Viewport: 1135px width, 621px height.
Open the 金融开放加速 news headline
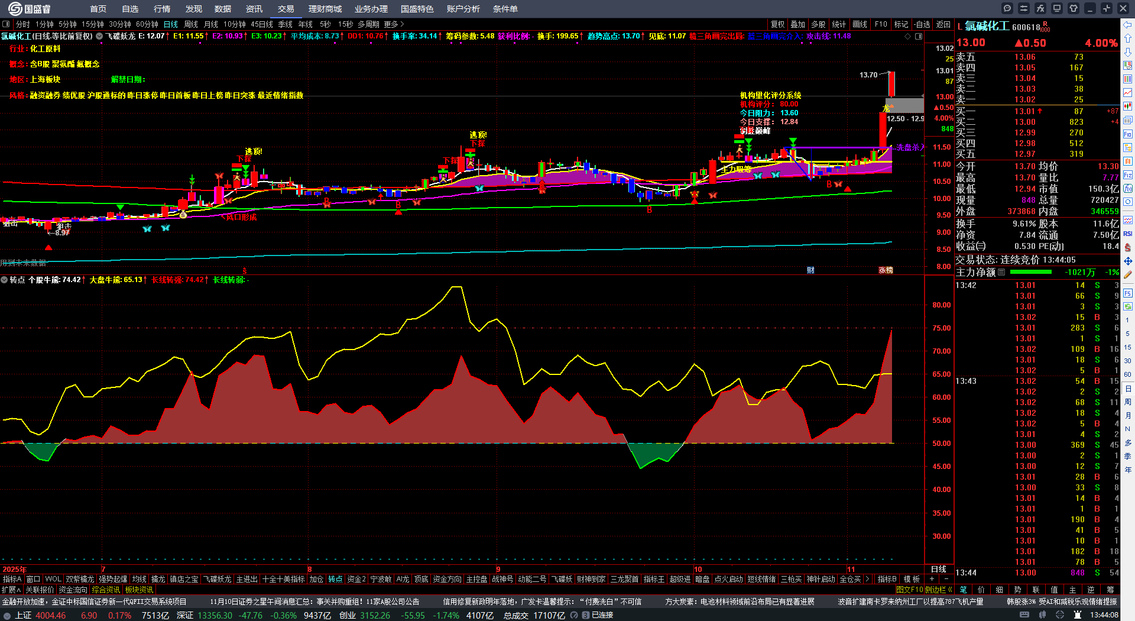pos(94,601)
